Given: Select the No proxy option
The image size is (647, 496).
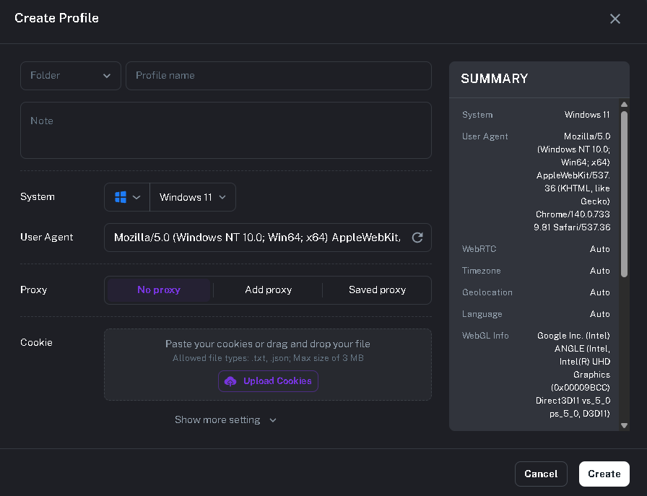Looking at the screenshot, I should point(159,290).
